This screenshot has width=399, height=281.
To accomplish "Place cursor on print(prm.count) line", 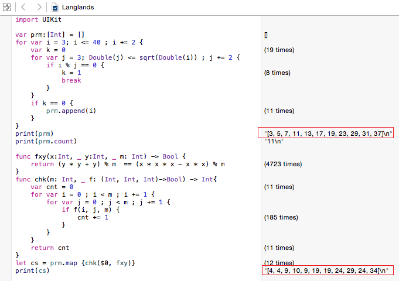I will click(46, 142).
